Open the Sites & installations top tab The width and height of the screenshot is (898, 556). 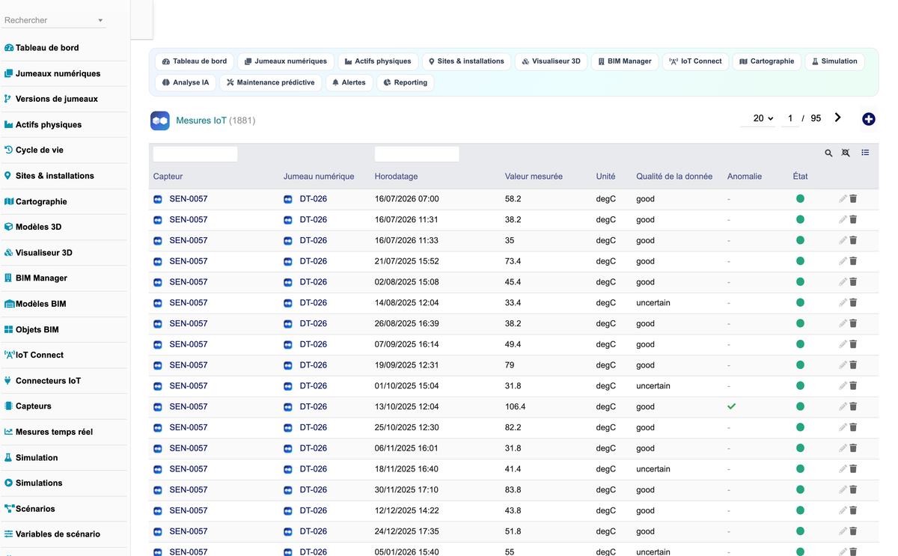466,61
